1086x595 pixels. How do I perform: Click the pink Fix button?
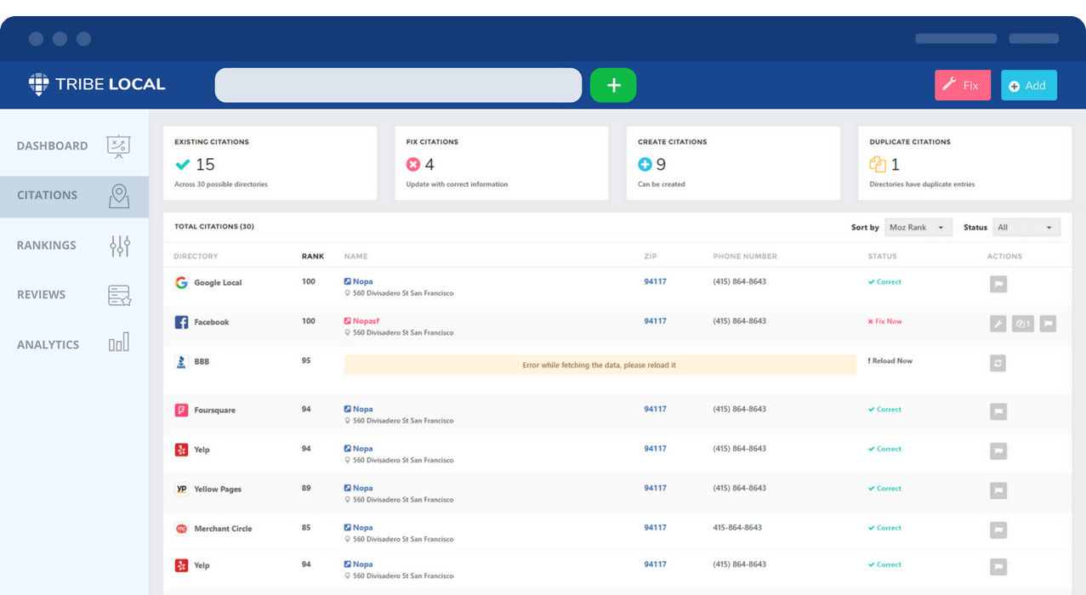[963, 85]
